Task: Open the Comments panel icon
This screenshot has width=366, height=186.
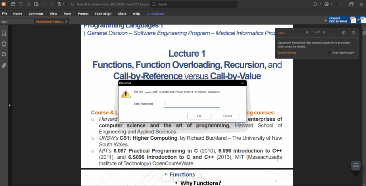Action: 4,54
